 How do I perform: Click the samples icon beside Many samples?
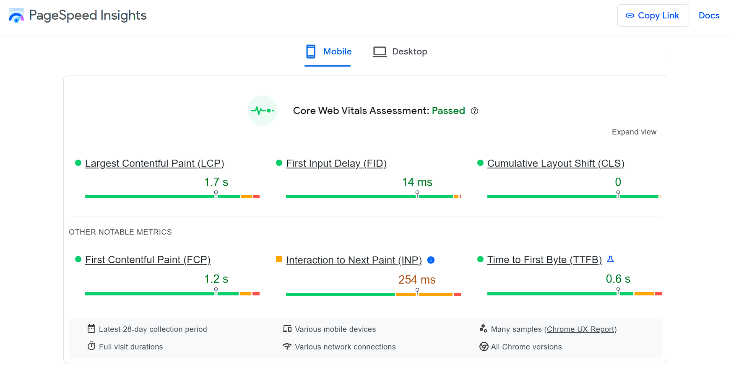click(484, 328)
